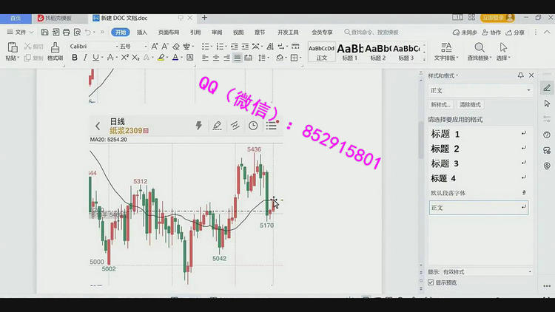
Task: Click the superscript X² icon
Action: pos(124,58)
